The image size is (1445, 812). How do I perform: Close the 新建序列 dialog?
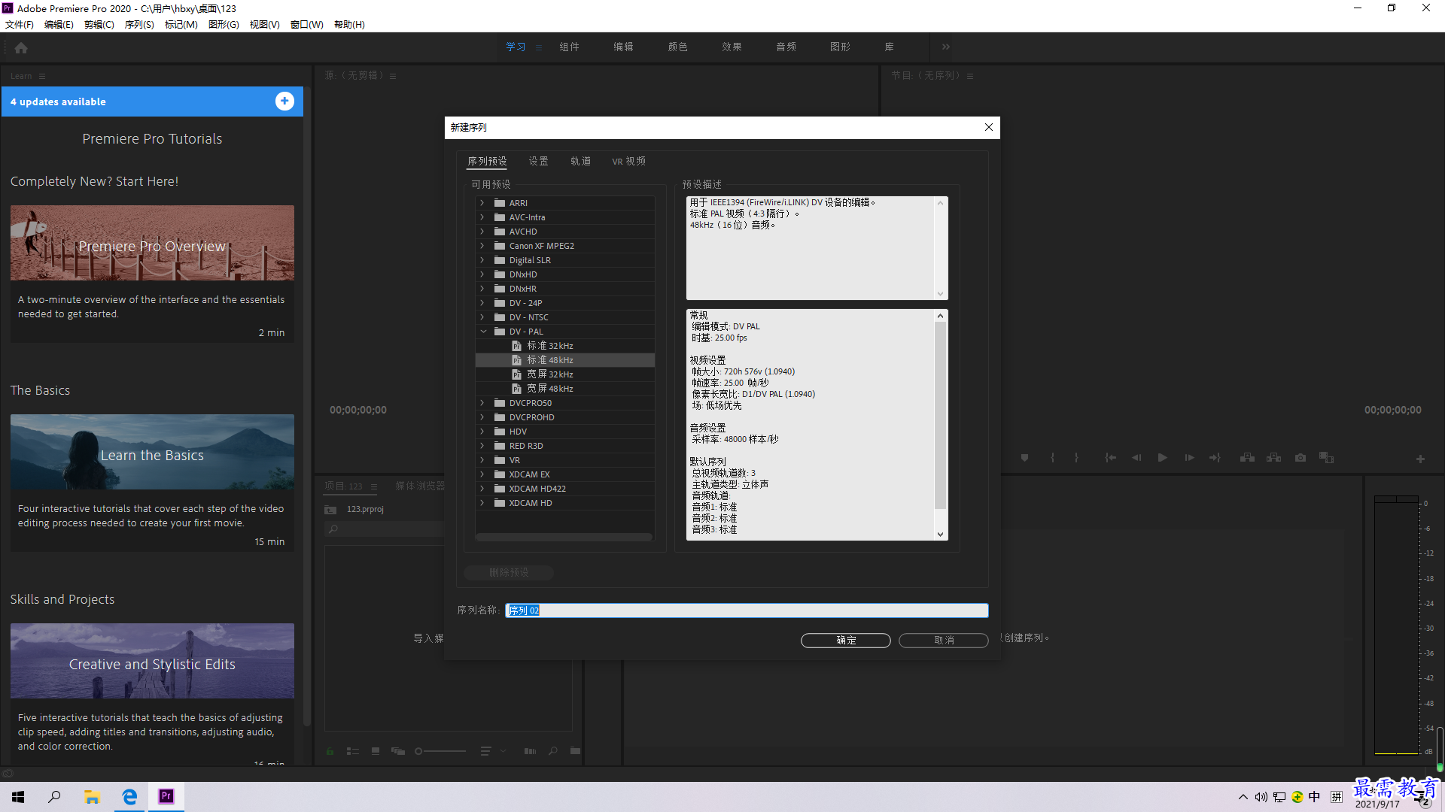tap(989, 127)
